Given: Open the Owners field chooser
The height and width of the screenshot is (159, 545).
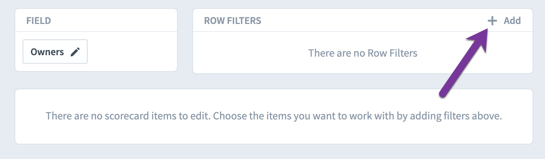Looking at the screenshot, I should click(x=55, y=52).
